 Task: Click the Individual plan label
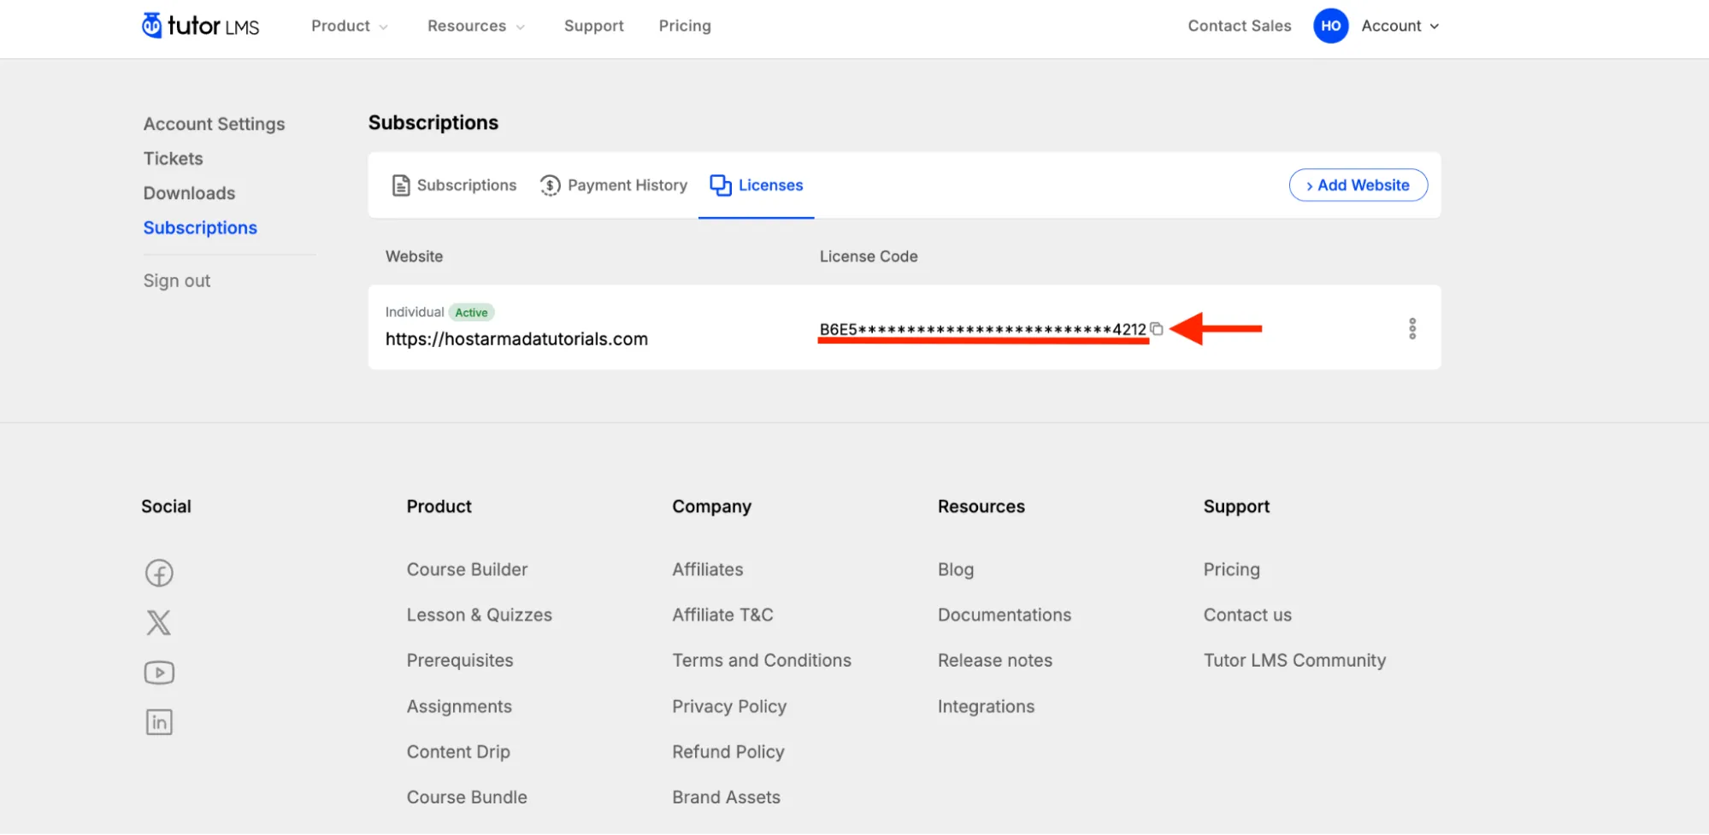click(415, 312)
